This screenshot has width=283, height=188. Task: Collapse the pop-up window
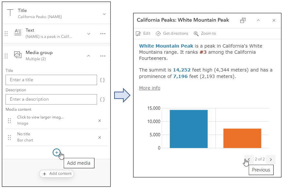click(258, 20)
